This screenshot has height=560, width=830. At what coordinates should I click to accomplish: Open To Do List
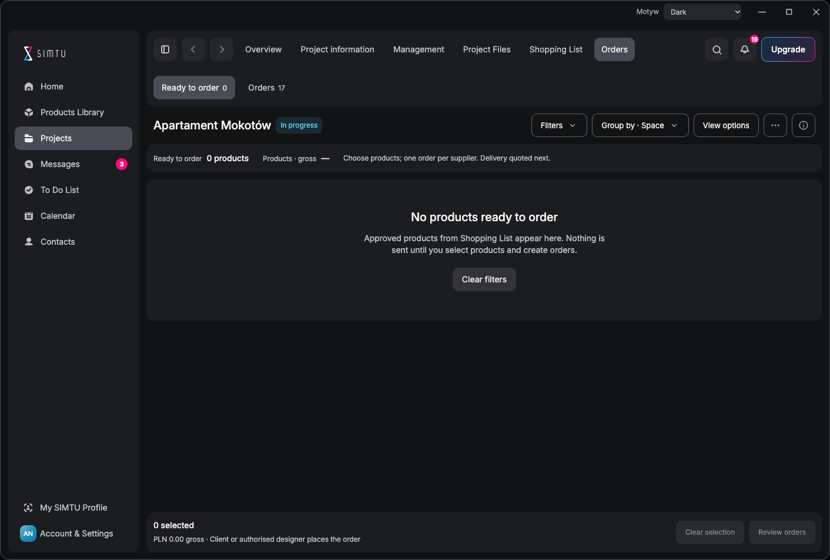73,190
